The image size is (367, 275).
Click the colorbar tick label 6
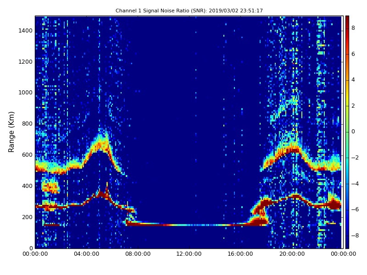click(x=353, y=54)
